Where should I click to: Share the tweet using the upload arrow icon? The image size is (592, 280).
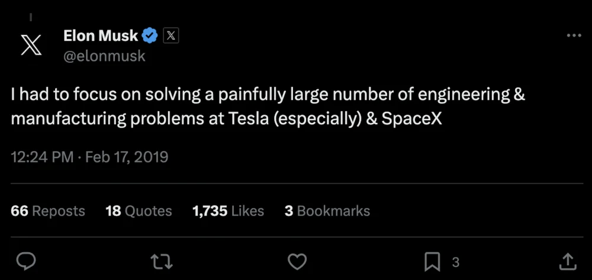(x=567, y=261)
